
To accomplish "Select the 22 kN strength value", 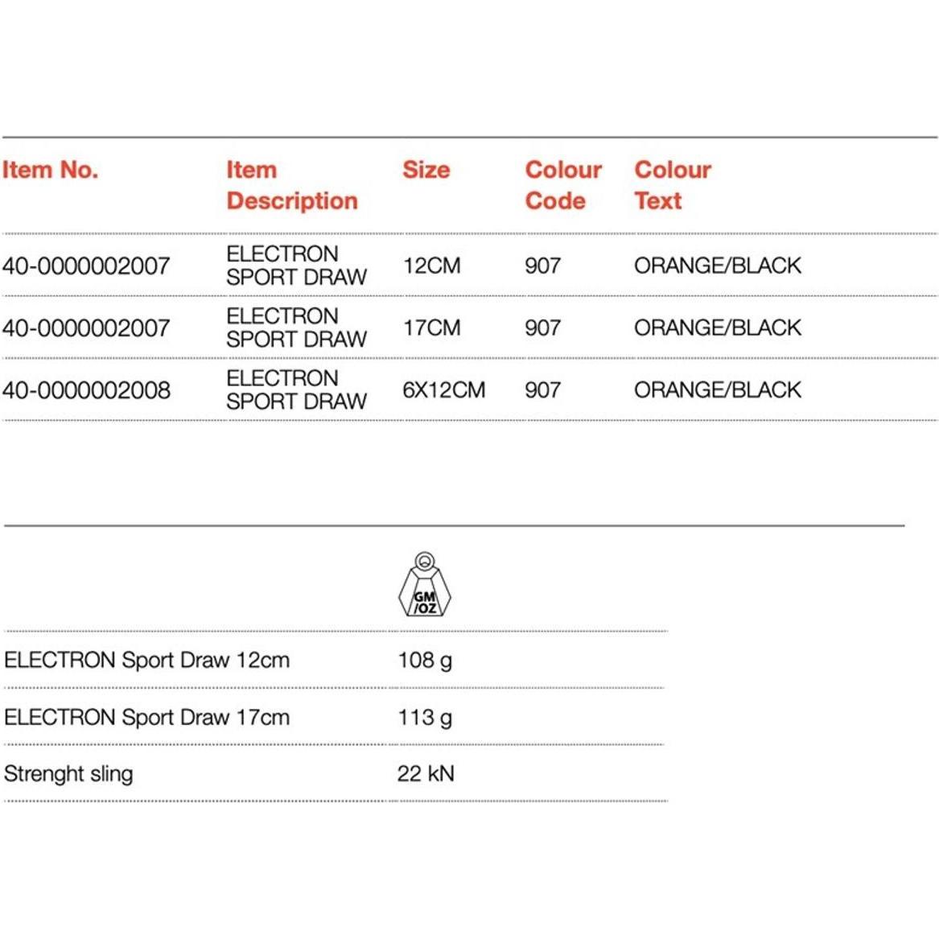I will 425,774.
